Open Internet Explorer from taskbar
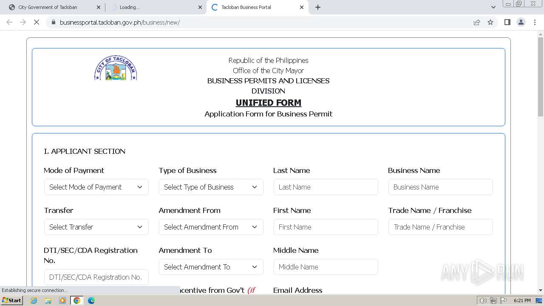Image resolution: width=544 pixels, height=306 pixels. tap(34, 300)
